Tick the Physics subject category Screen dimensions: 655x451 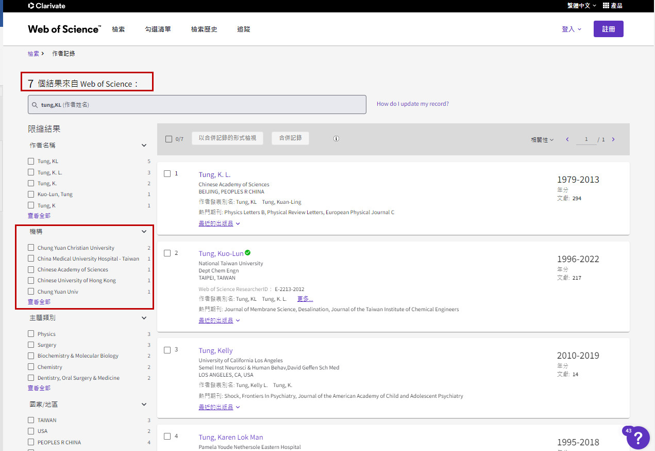(x=31, y=334)
